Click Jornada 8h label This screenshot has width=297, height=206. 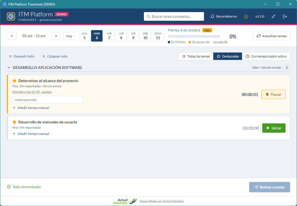[x=220, y=42]
